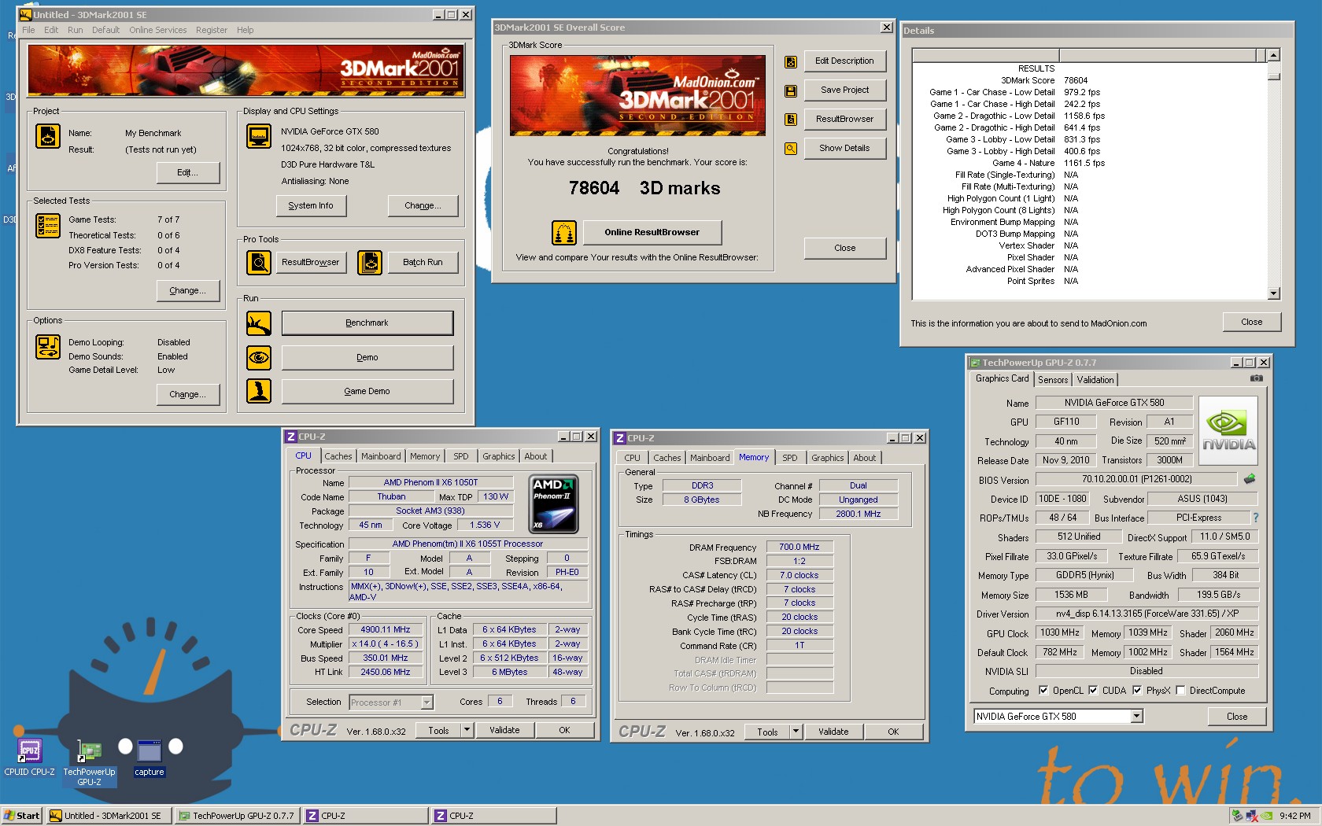
Task: Click the Benchmark car icon in Run section
Action: coord(259,323)
